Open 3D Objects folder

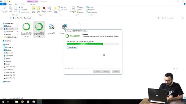click(x=9, y=47)
